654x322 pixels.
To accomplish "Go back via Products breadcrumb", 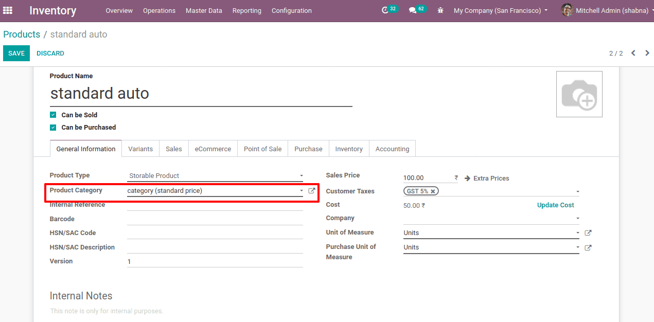I will tap(22, 34).
